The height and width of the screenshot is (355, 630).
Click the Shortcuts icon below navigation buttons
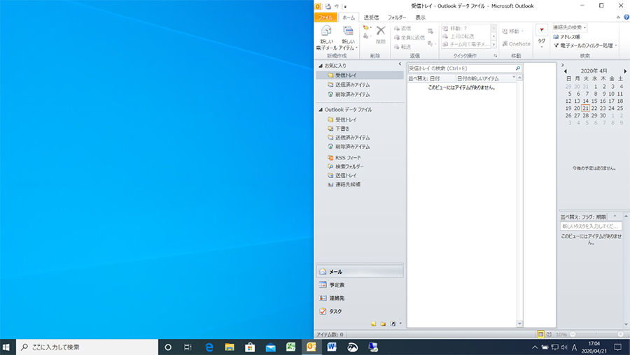[x=393, y=324]
